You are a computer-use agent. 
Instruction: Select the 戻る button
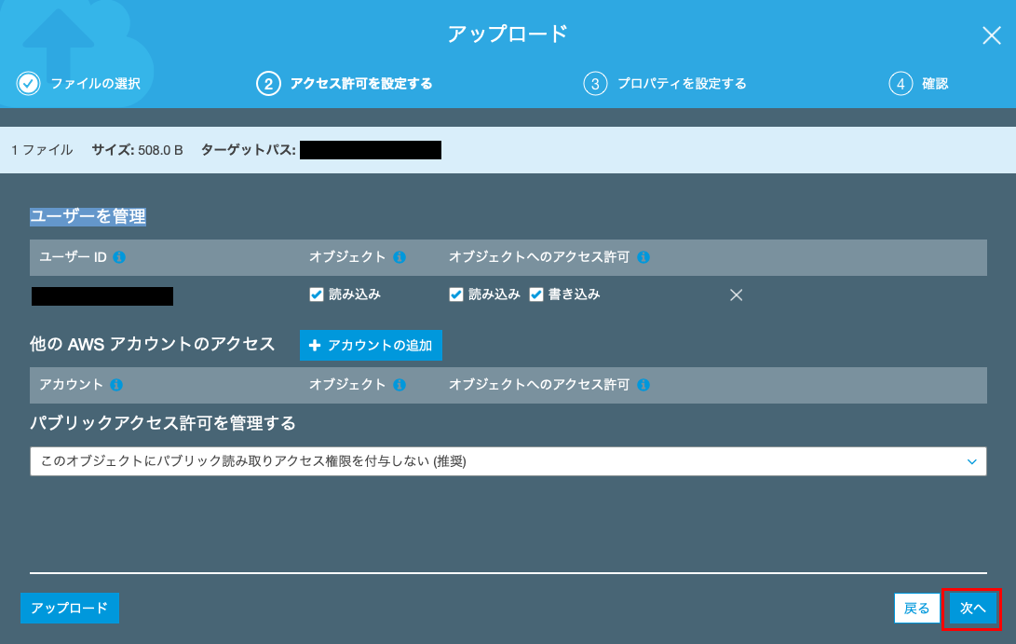[x=918, y=608]
